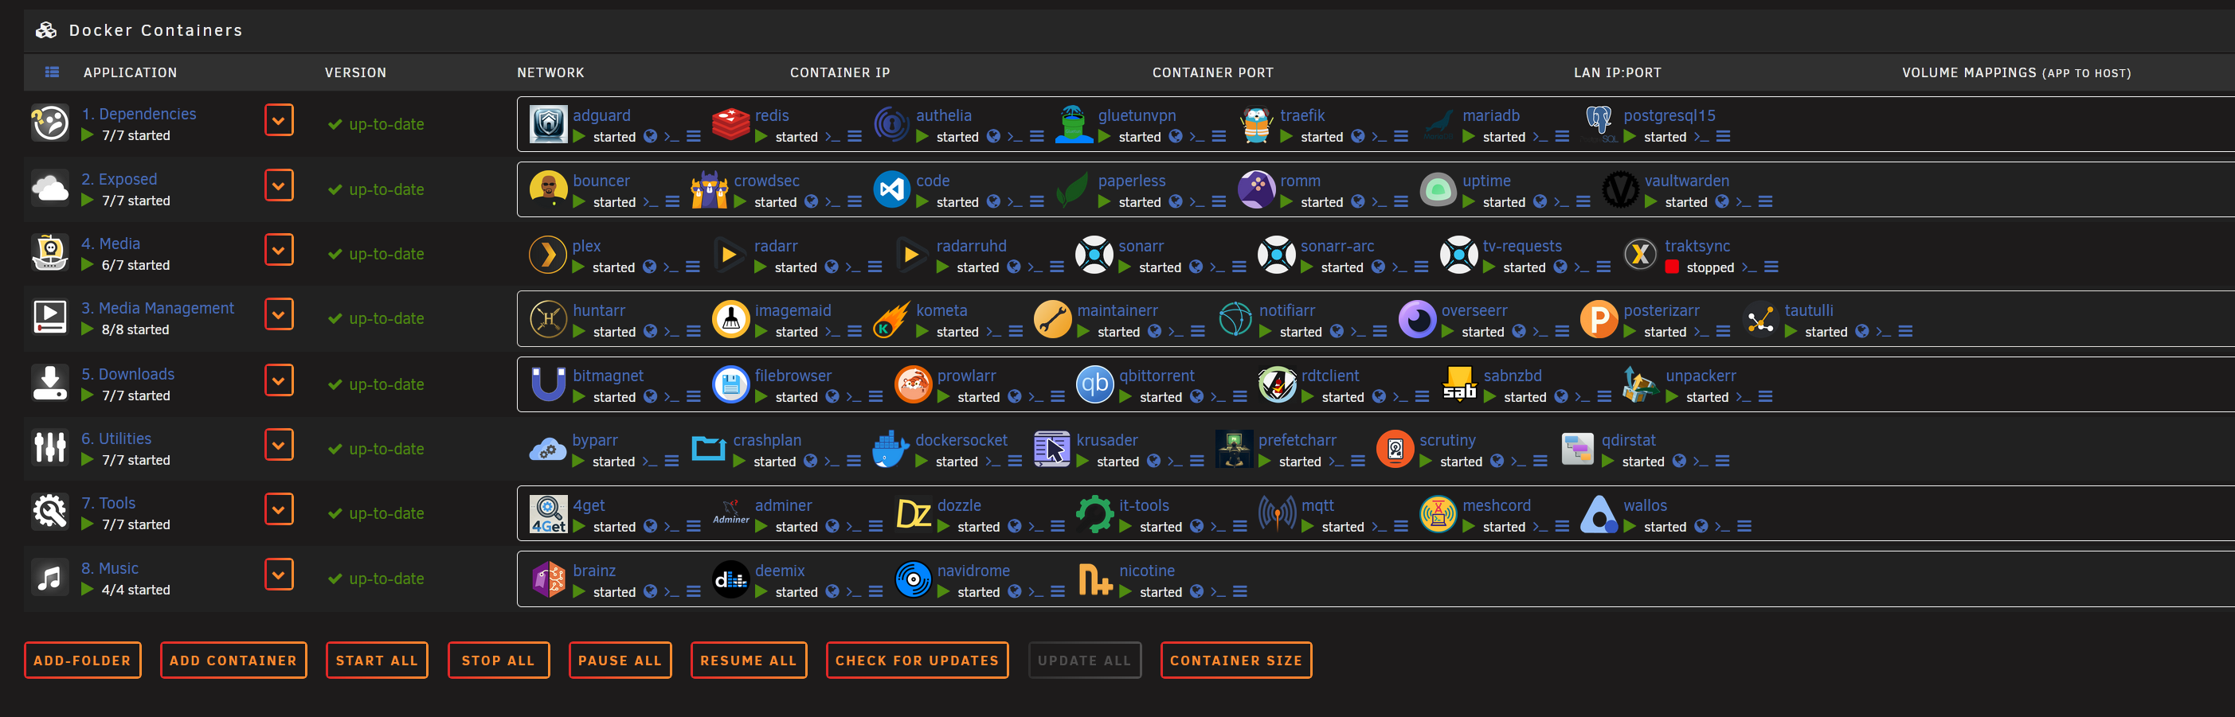Click the CONTAINER PORT column header

[1213, 73]
